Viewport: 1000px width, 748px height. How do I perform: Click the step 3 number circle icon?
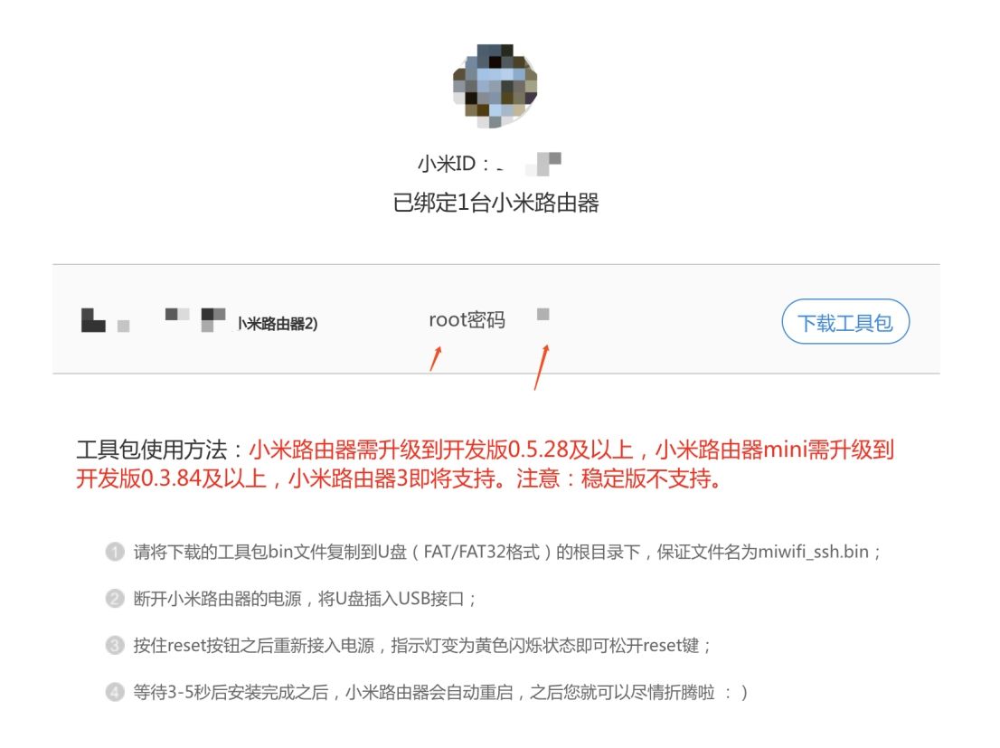[x=115, y=645]
